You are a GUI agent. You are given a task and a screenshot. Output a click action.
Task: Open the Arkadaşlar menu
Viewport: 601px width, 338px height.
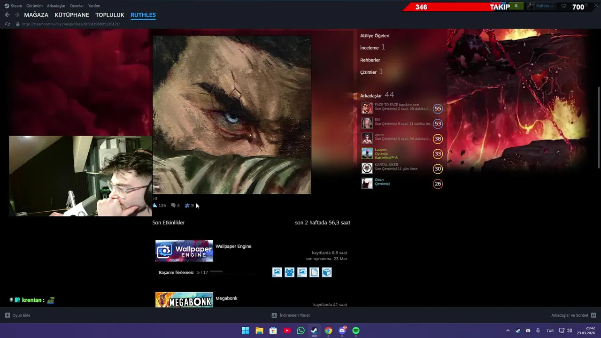[56, 6]
